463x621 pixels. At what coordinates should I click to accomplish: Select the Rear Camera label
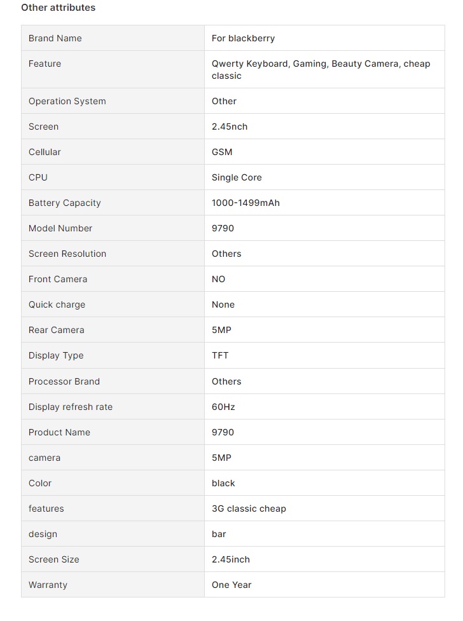tap(57, 330)
